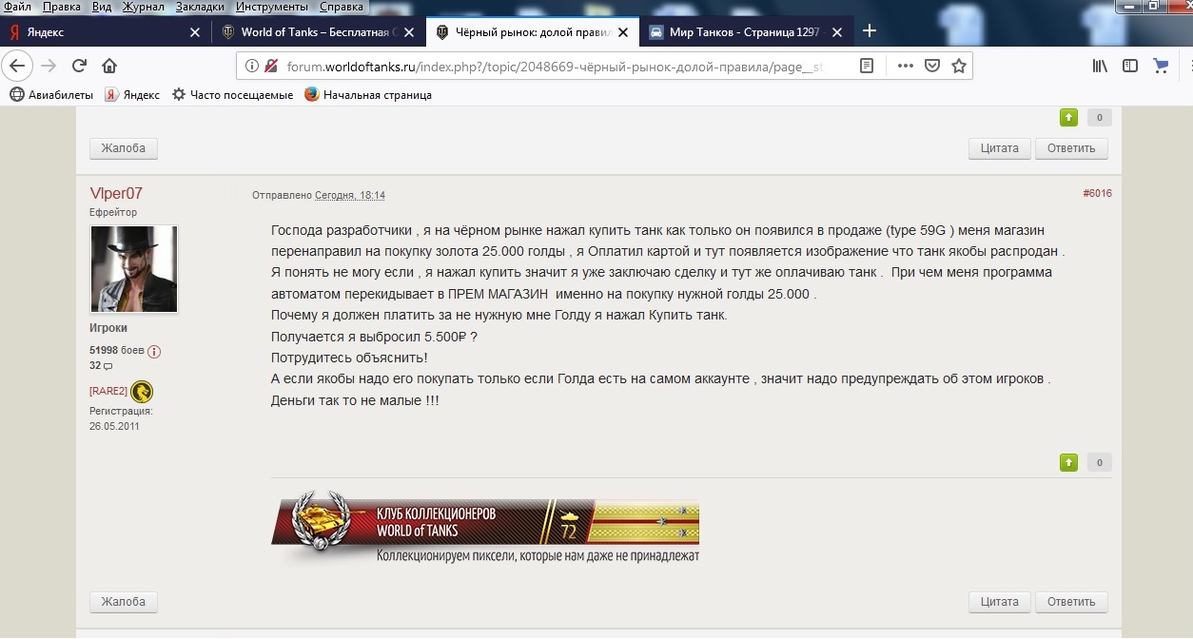Open the Файл menu

(18, 7)
